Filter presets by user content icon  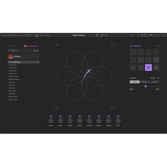[x=34, y=51]
